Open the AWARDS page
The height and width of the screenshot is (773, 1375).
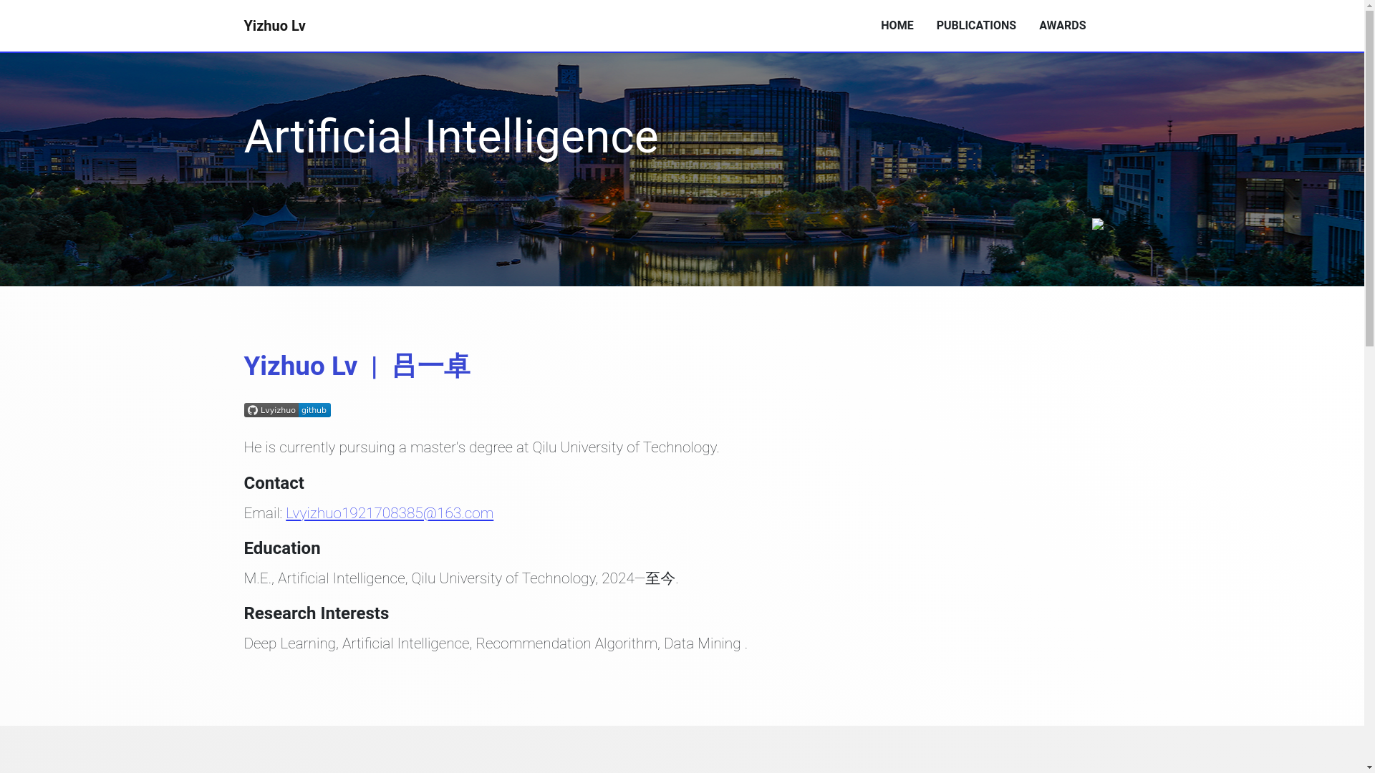coord(1062,26)
